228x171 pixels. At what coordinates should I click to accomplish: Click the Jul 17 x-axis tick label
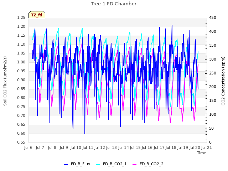click(x=159, y=147)
